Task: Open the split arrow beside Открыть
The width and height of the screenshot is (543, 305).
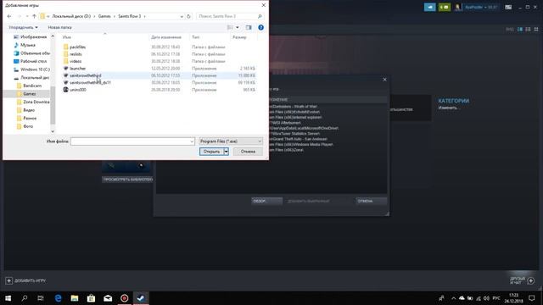Action: click(x=227, y=152)
